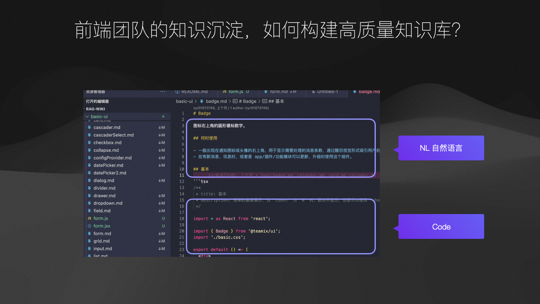Image resolution: width=540 pixels, height=304 pixels.
Task: Select badge.md in the breadcrumb
Action: click(216, 101)
